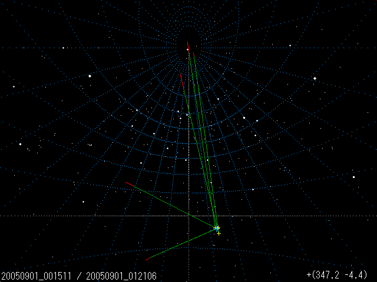The width and height of the screenshot is (377, 282).
Task: Select the bright star near the right edge
Action: [x=353, y=177]
